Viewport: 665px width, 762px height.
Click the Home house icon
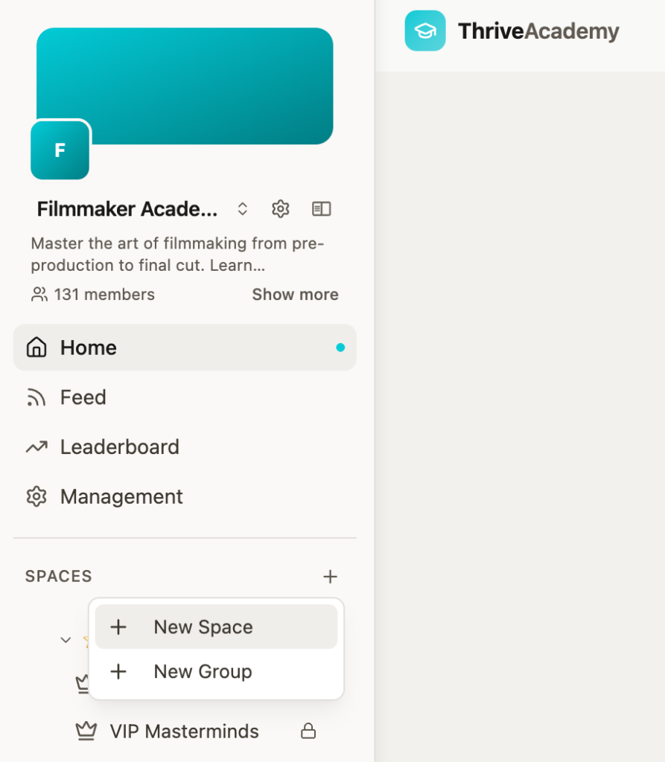click(x=36, y=348)
